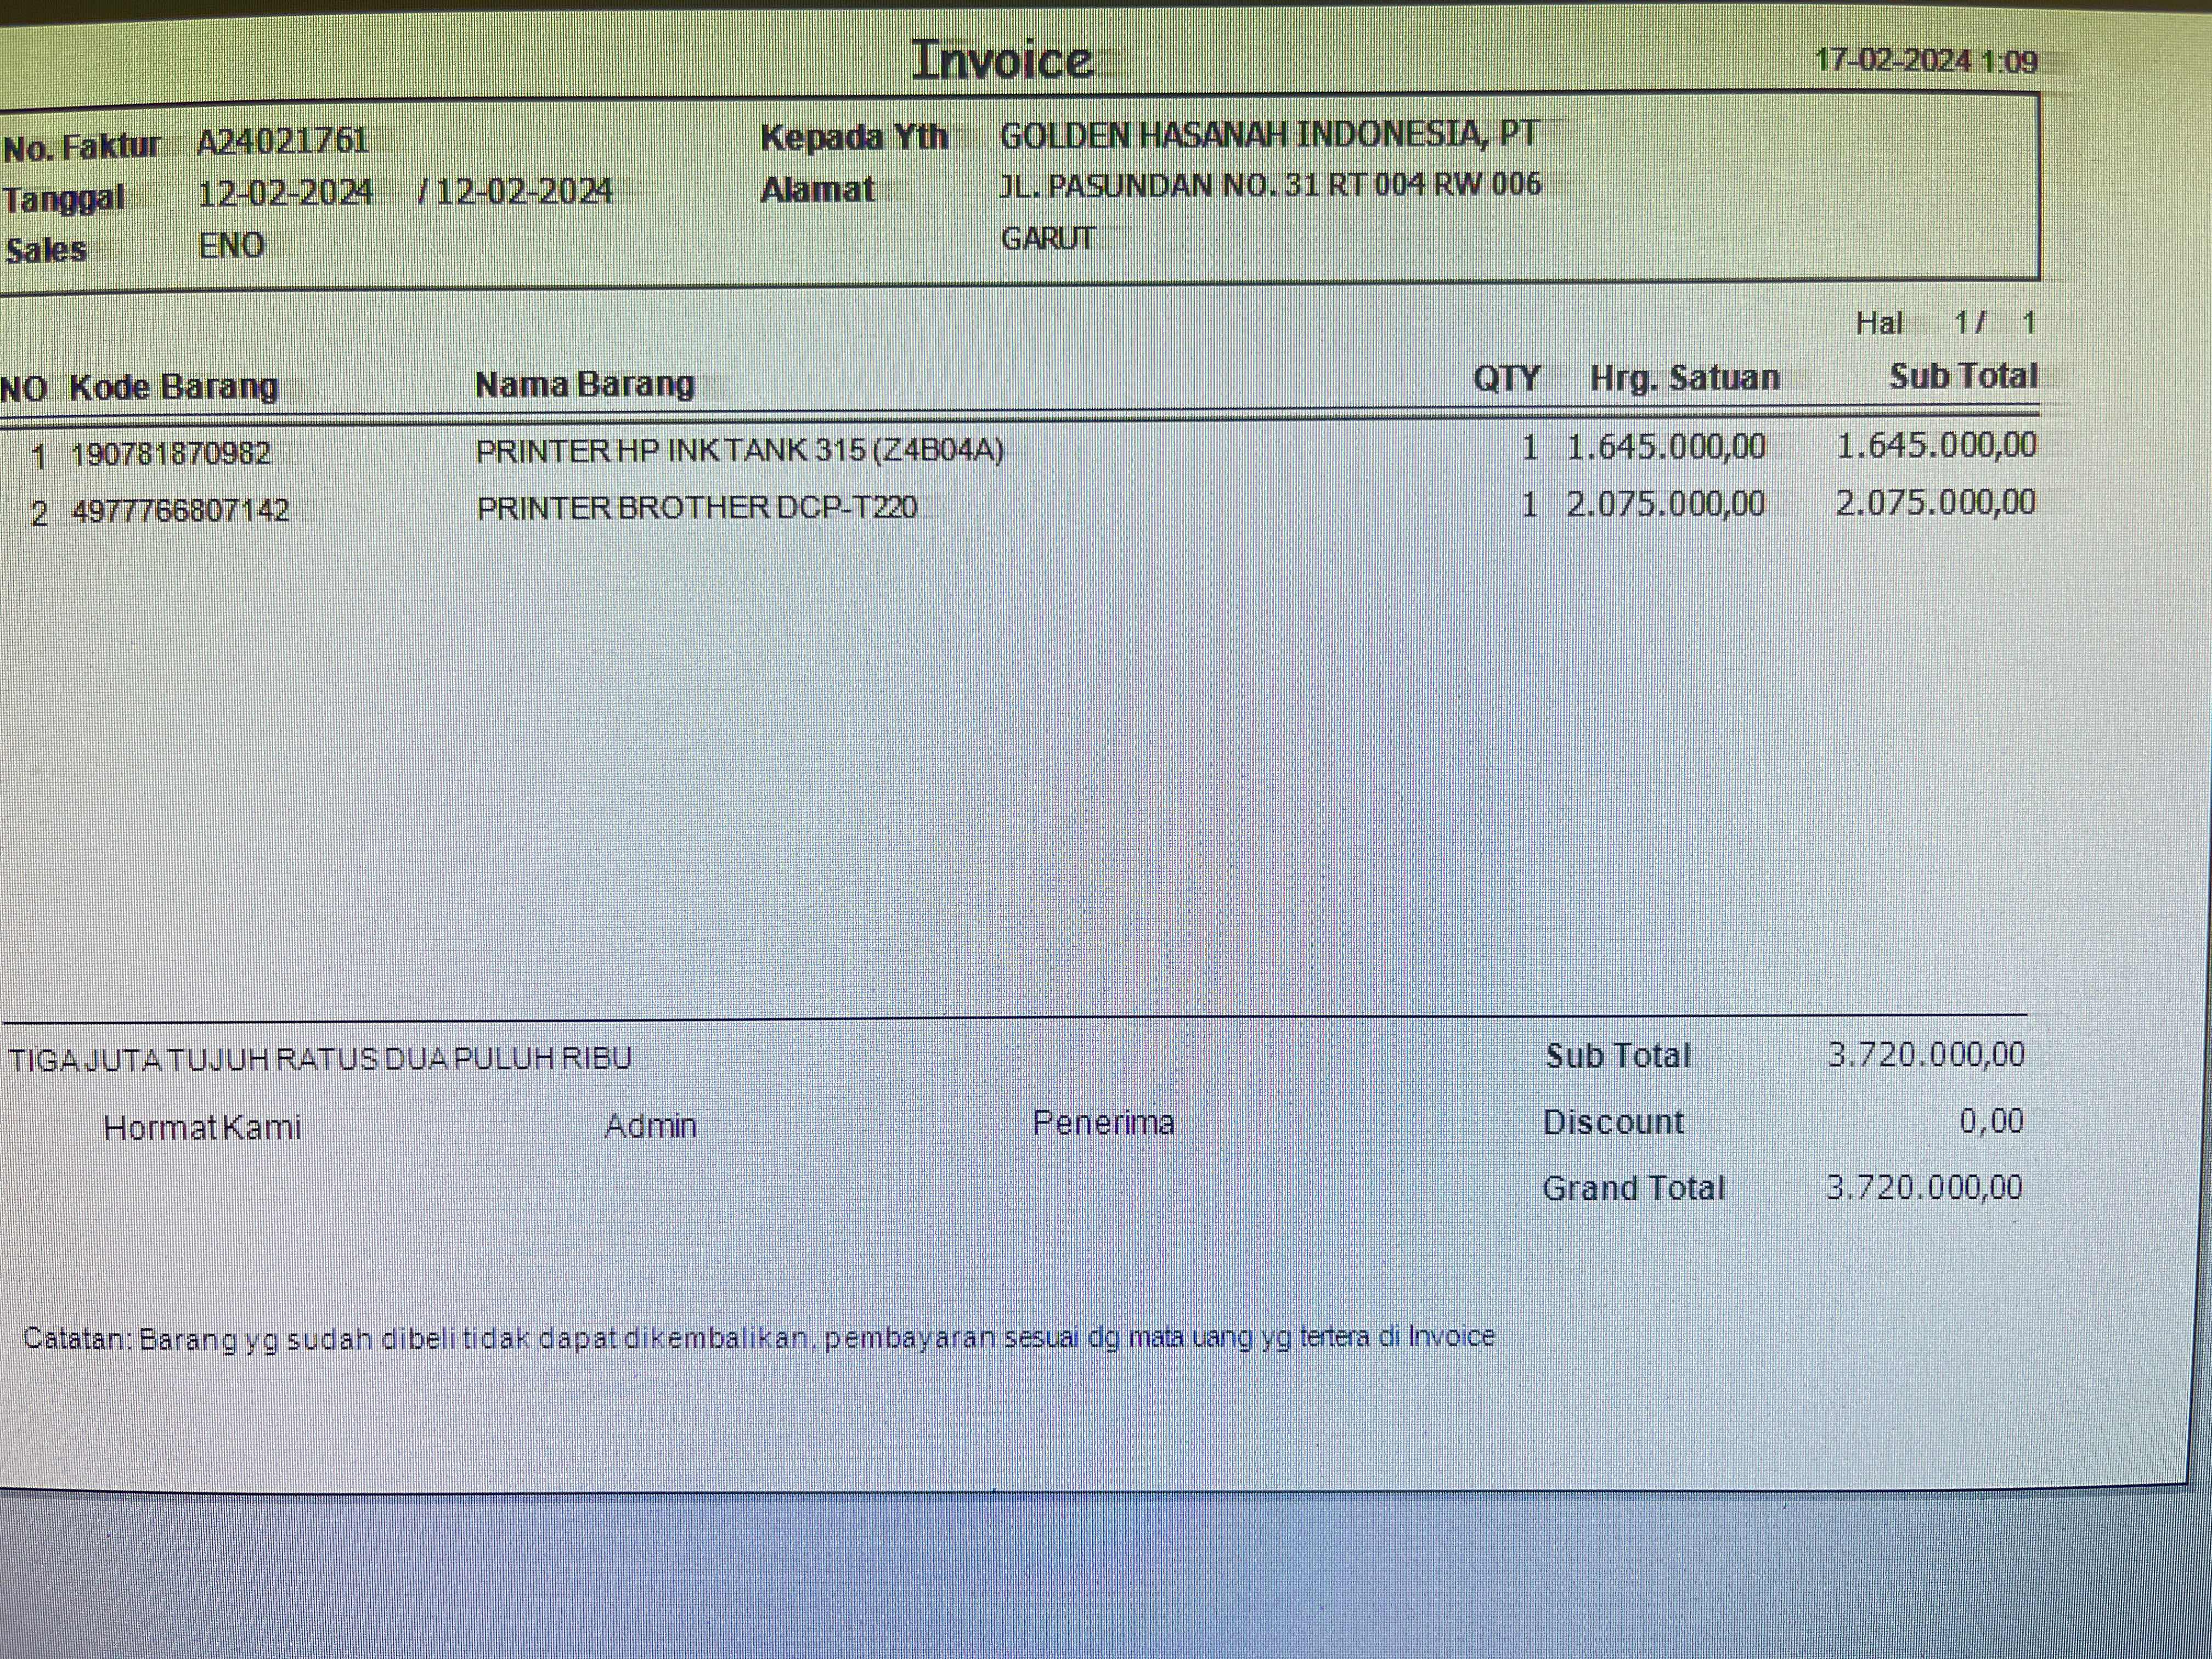Screen dimensions: 2212x1659
Task: Click the Grand Total amount 3.720.000,00
Action: click(1924, 1187)
